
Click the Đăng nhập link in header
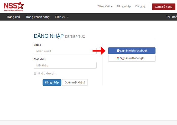[124, 6]
